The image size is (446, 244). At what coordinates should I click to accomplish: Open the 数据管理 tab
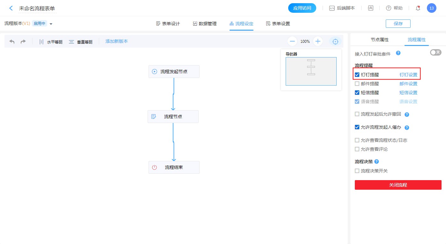coord(205,24)
